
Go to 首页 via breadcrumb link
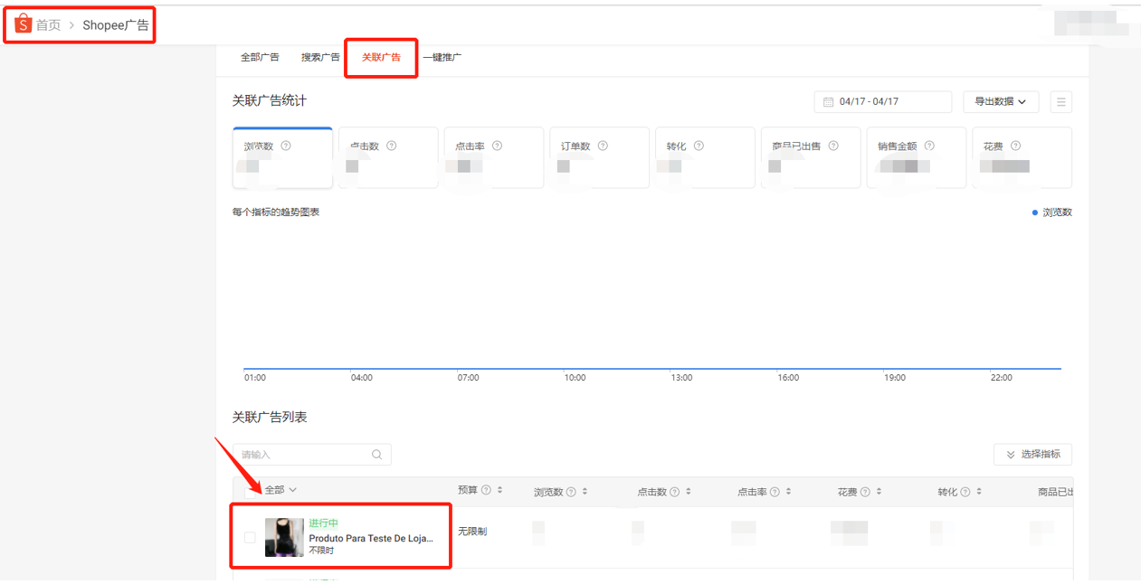click(x=48, y=25)
